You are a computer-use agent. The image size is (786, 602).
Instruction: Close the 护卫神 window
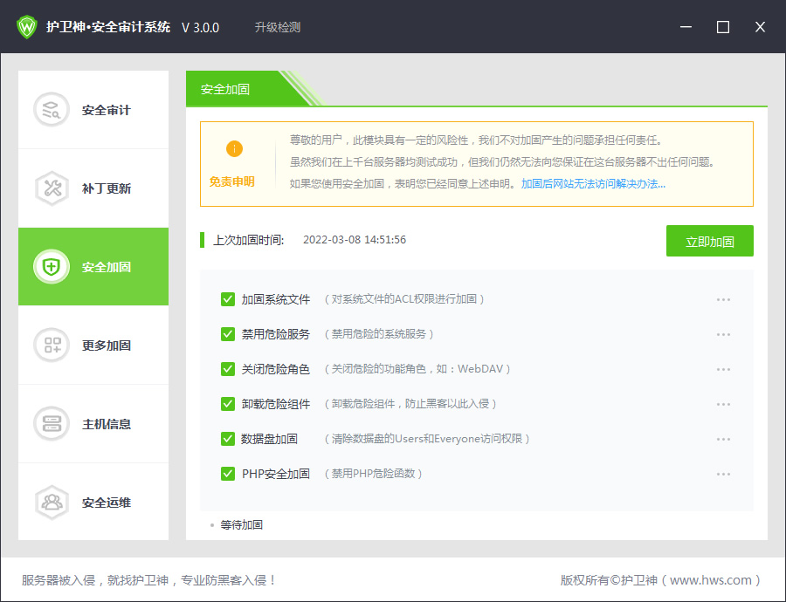pyautogui.click(x=760, y=27)
